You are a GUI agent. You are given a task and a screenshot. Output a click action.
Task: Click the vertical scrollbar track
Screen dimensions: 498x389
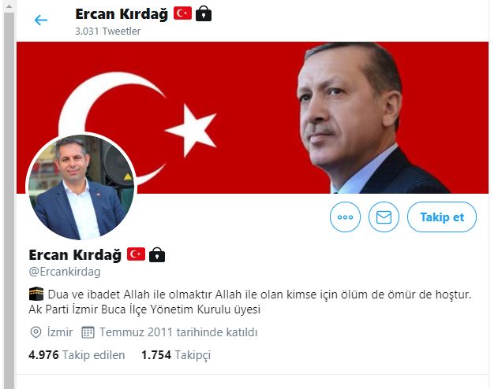click(x=9, y=200)
